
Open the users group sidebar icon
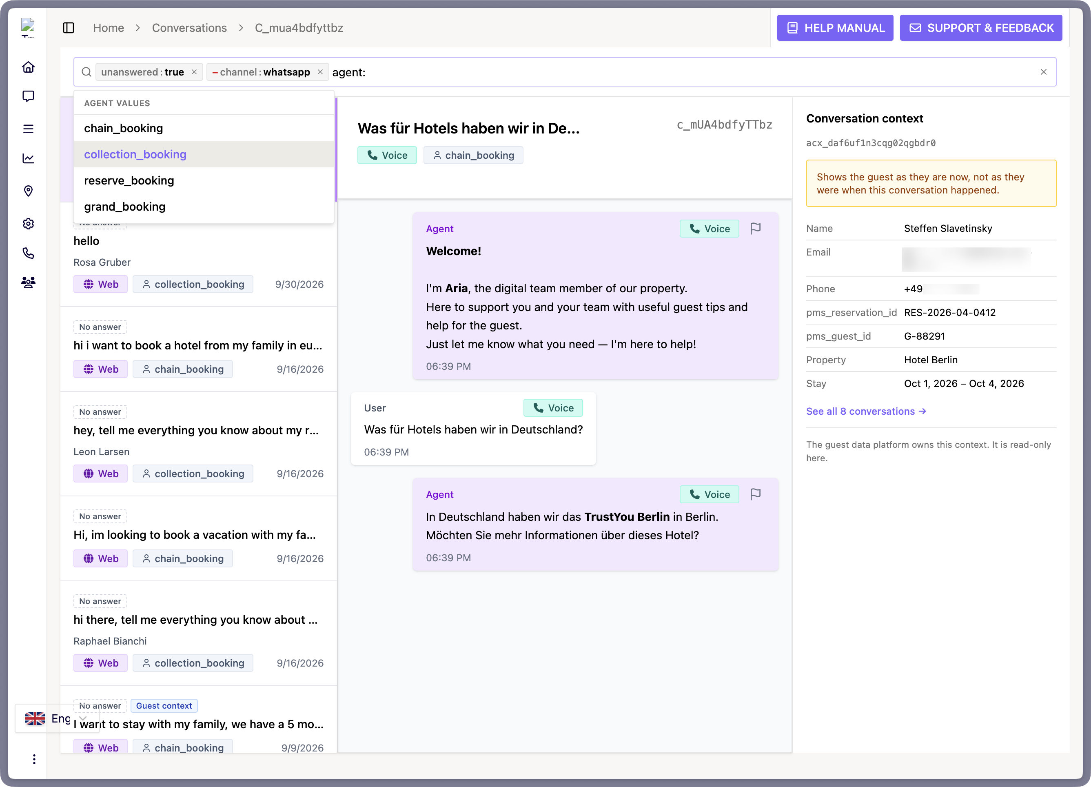click(x=29, y=282)
